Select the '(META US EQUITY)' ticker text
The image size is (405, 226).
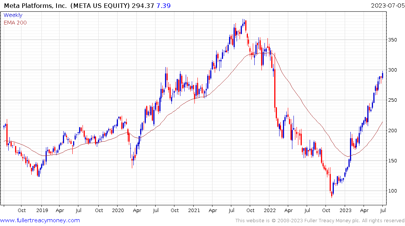100,6
